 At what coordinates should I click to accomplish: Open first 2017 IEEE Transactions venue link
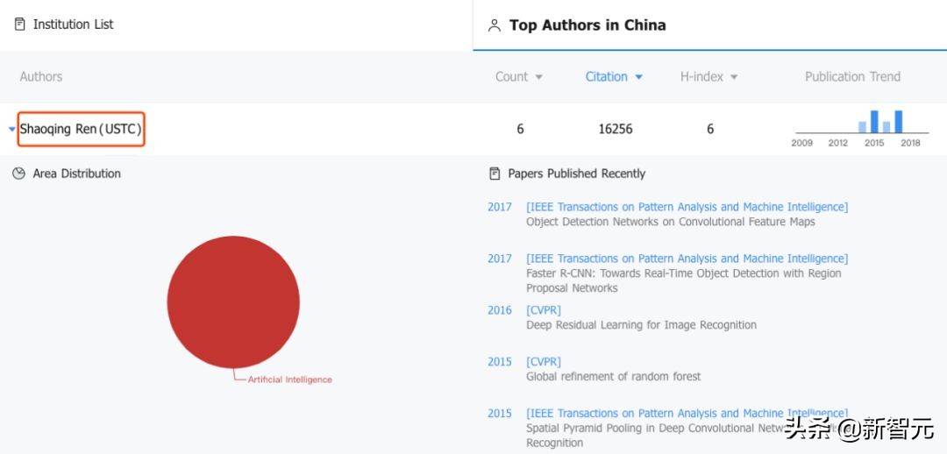click(687, 207)
